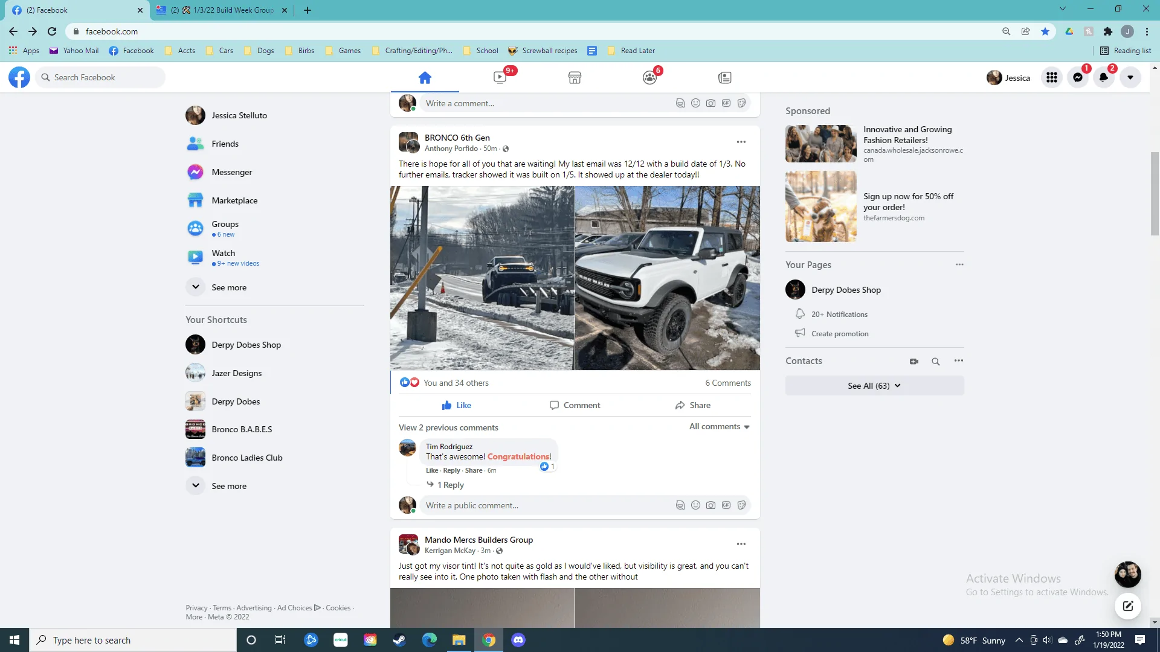Open Your Pages options menu
Image resolution: width=1160 pixels, height=652 pixels.
(x=959, y=264)
